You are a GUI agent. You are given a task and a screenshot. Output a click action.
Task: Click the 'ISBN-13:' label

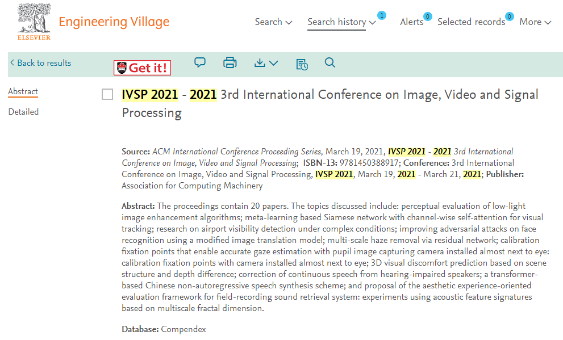320,163
